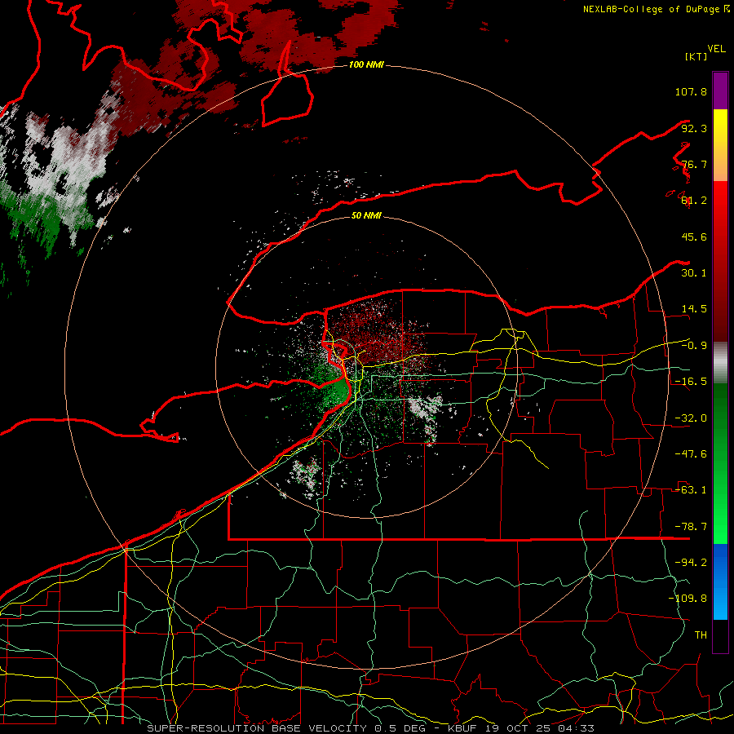Pick the gray near-zero color bar segment
The width and height of the screenshot is (734, 734).
720,362
